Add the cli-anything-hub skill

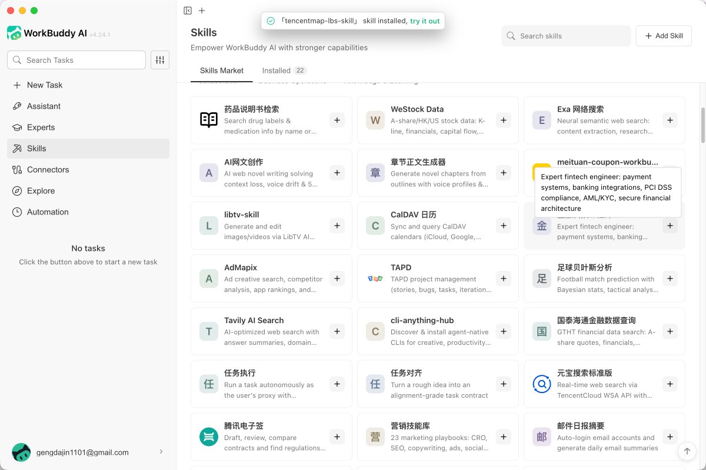[504, 331]
